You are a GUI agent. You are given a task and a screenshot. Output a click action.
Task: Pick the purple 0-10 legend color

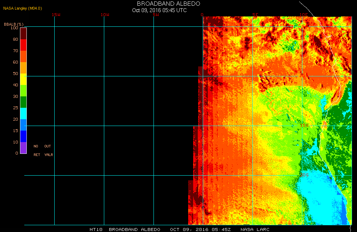[x=24, y=147]
